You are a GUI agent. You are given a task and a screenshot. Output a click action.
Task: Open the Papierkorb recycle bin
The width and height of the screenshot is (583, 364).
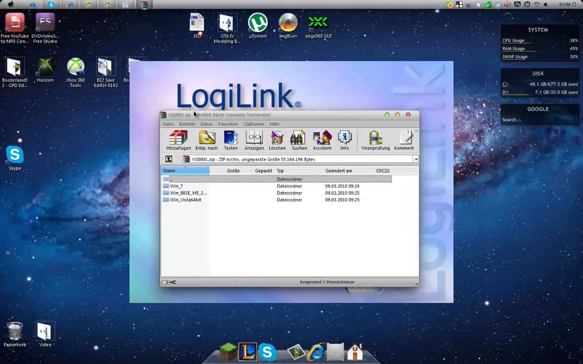[15, 334]
